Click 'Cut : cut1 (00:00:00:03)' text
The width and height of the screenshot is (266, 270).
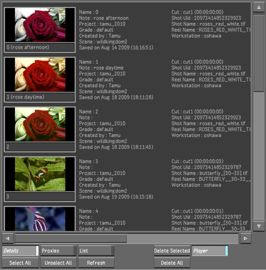[x=197, y=162]
